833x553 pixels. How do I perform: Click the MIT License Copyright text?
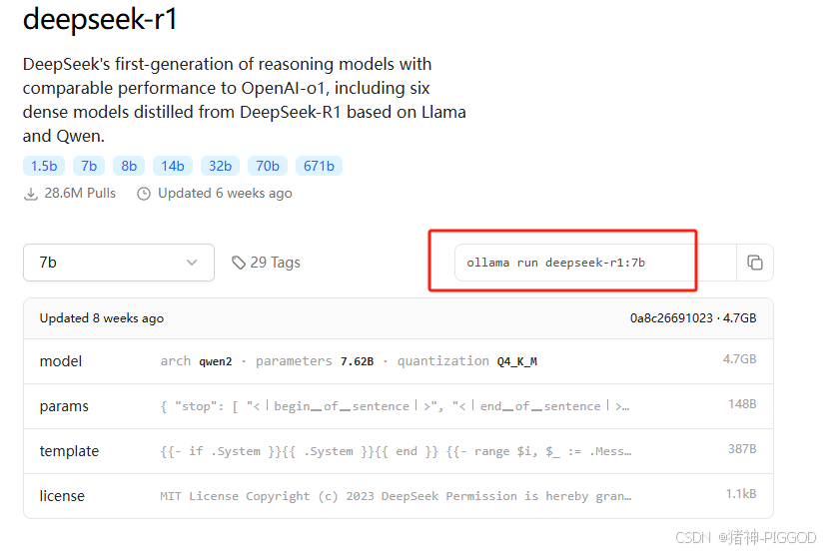click(396, 496)
